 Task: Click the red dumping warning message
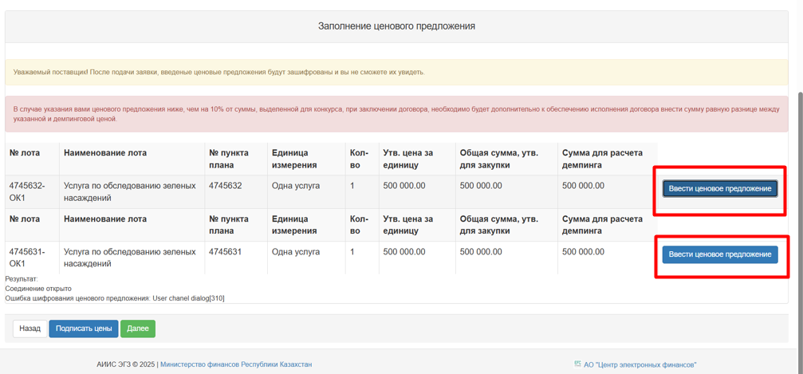[396, 113]
